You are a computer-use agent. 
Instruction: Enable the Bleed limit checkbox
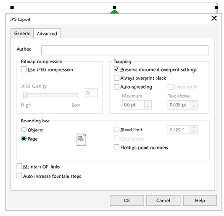[x=117, y=130]
